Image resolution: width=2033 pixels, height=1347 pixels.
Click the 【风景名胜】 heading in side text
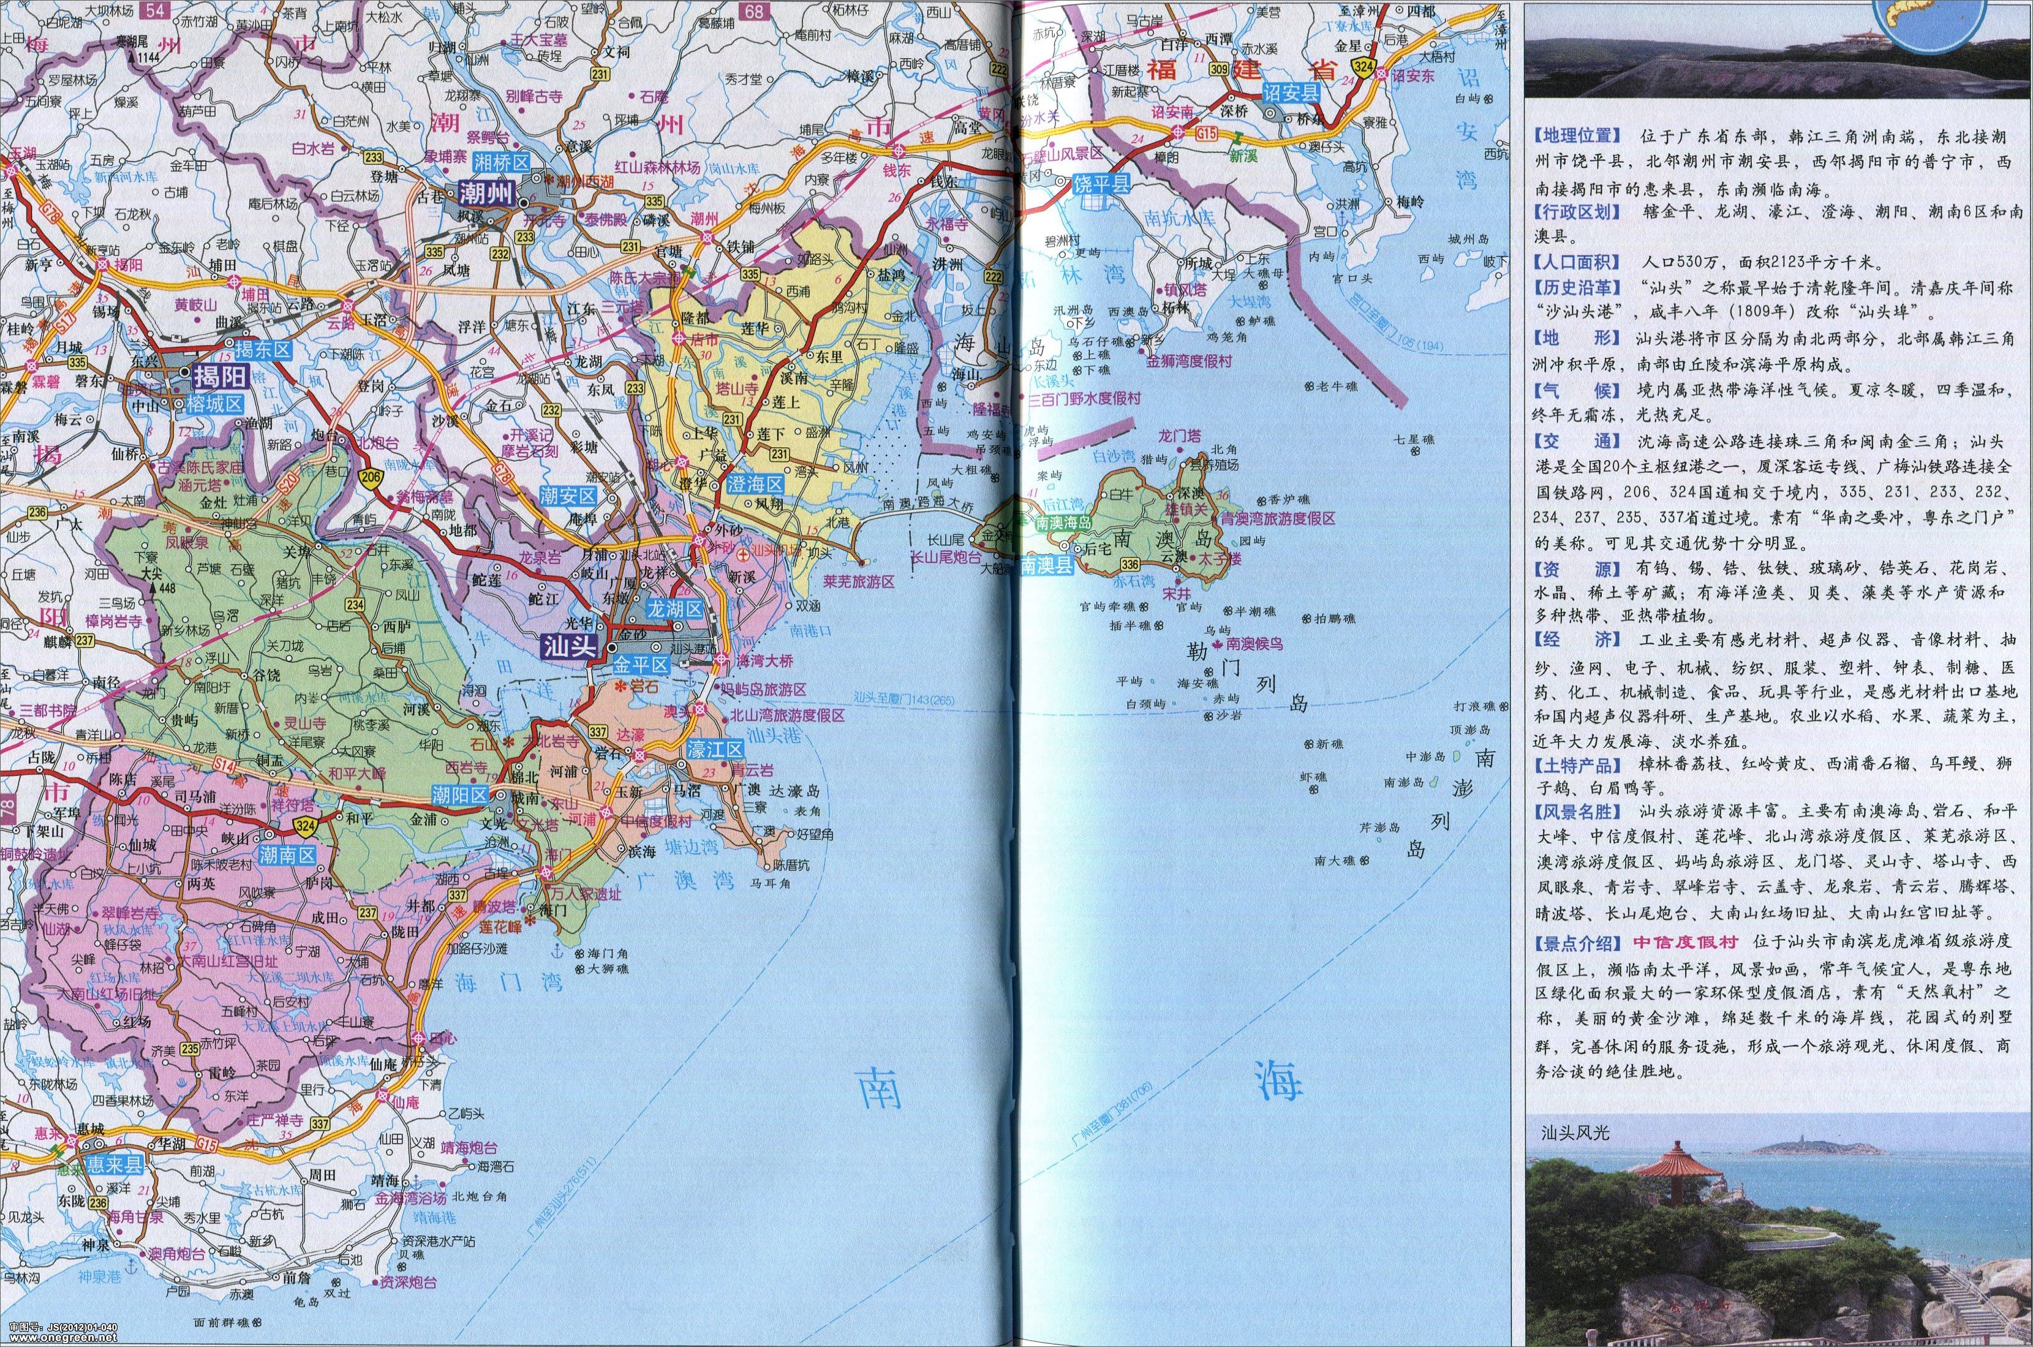[1577, 811]
